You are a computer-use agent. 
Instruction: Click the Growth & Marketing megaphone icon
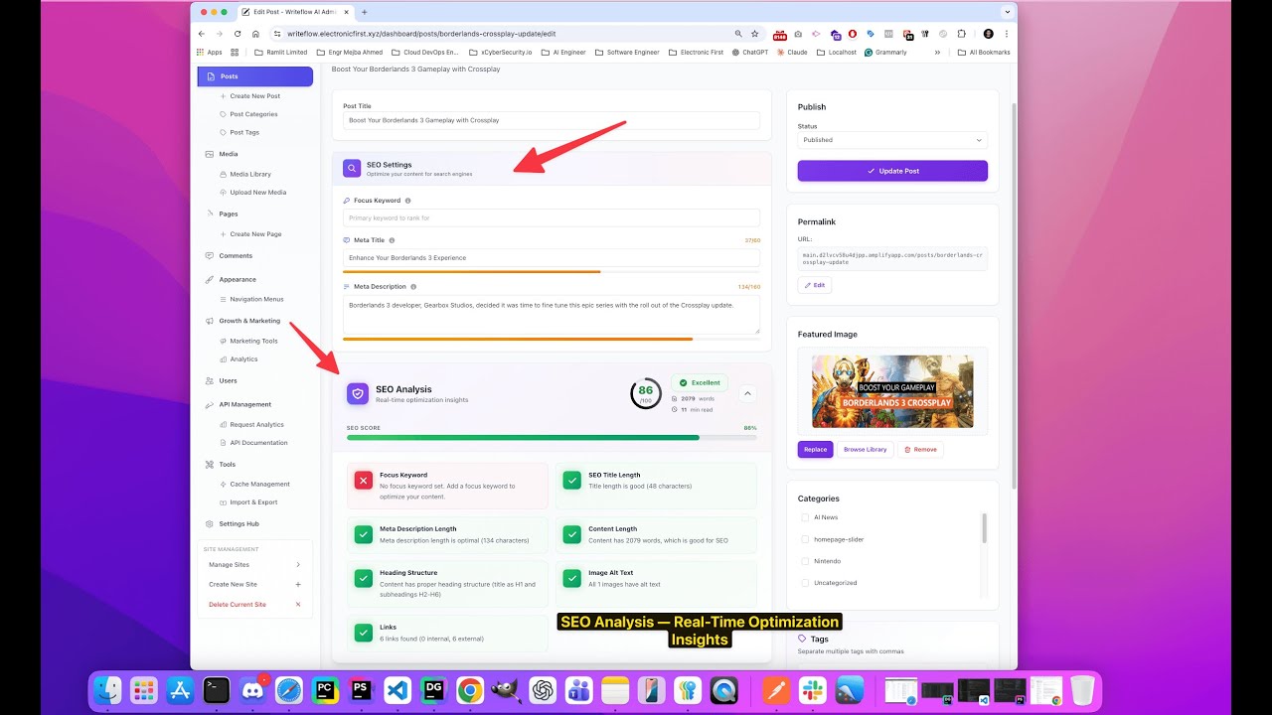coord(209,321)
